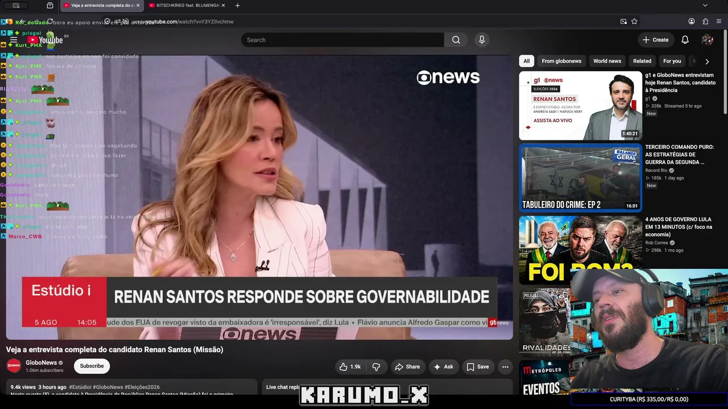
Task: Close the 'Veja a entrevista completa' tab
Action: tap(138, 6)
